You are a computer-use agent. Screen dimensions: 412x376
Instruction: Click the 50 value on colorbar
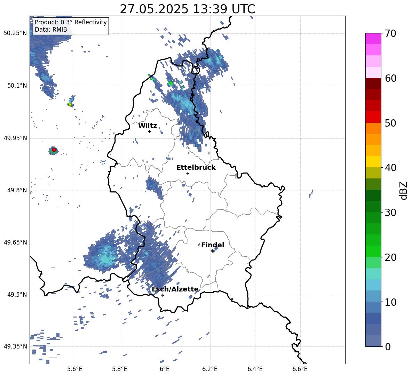(390, 123)
